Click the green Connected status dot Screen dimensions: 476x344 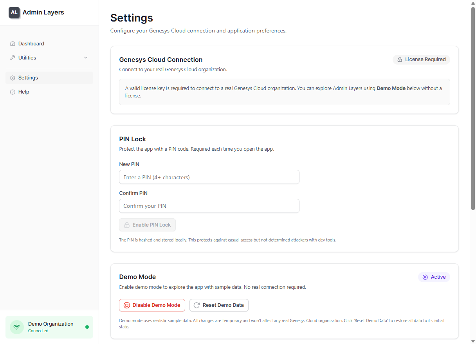point(87,327)
